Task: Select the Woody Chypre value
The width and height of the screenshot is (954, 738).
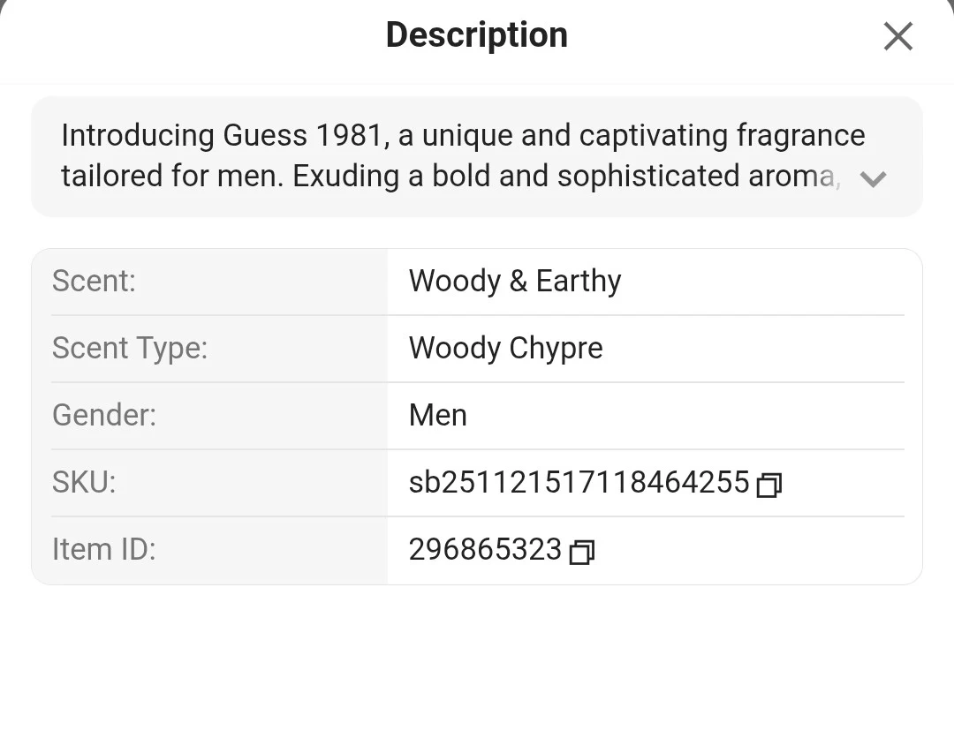Action: 505,348
